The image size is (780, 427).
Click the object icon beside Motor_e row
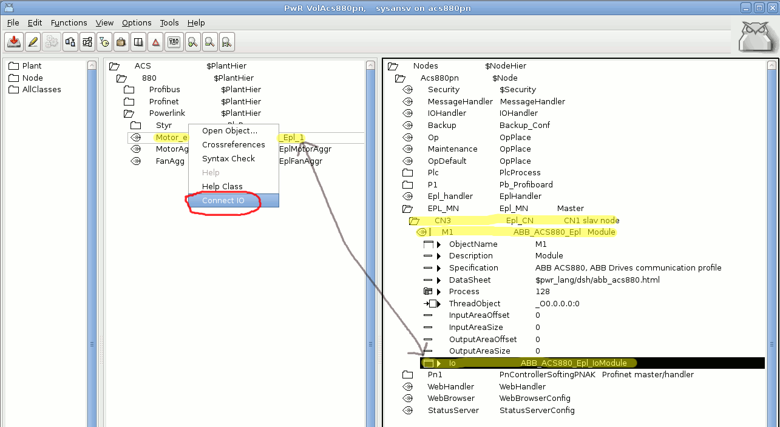(136, 138)
